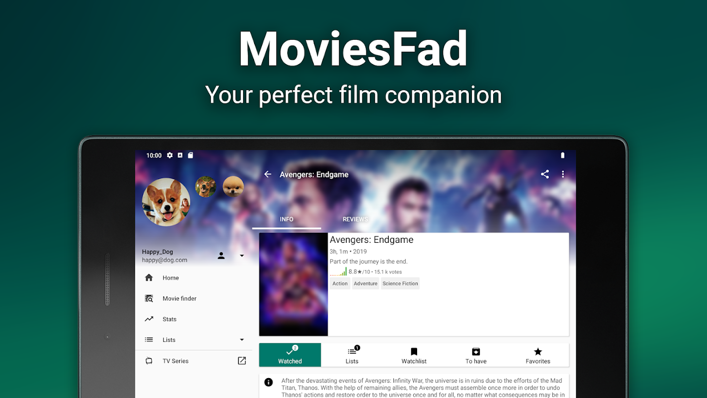Toggle Watchlist bookmark for this movie
The width and height of the screenshot is (707, 398).
414,355
